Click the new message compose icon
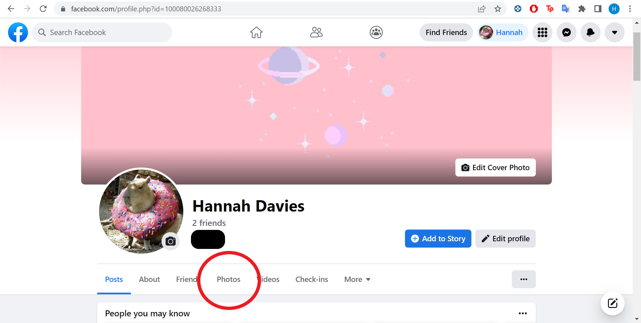Screen dimensions: 641x323 pyautogui.click(x=613, y=303)
